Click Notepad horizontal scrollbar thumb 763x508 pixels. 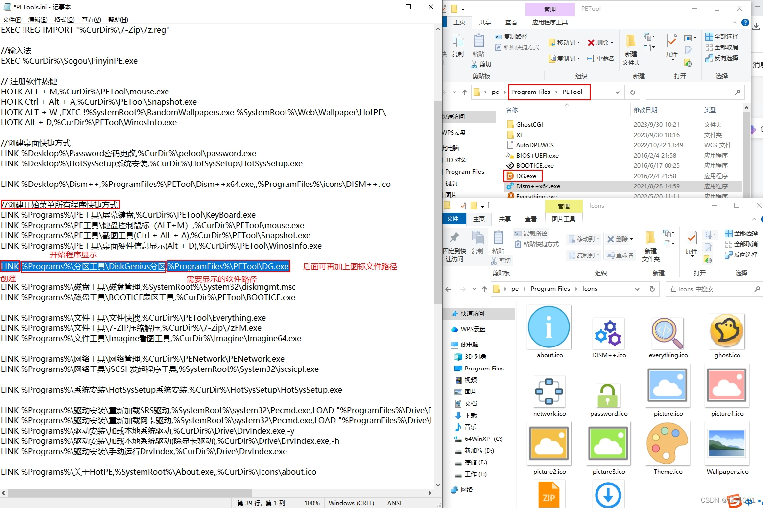129,493
